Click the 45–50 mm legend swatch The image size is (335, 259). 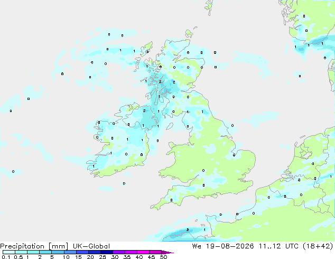(155, 252)
